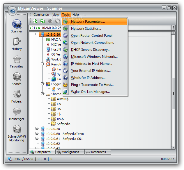Select Open Router Control Panel
The width and height of the screenshot is (184, 170).
[x=94, y=36]
